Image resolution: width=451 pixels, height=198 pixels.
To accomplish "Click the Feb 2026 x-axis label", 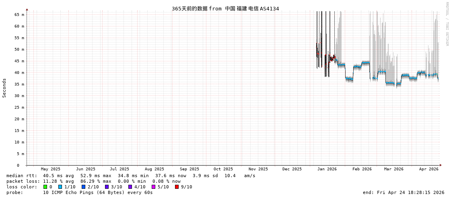I will point(362,169).
